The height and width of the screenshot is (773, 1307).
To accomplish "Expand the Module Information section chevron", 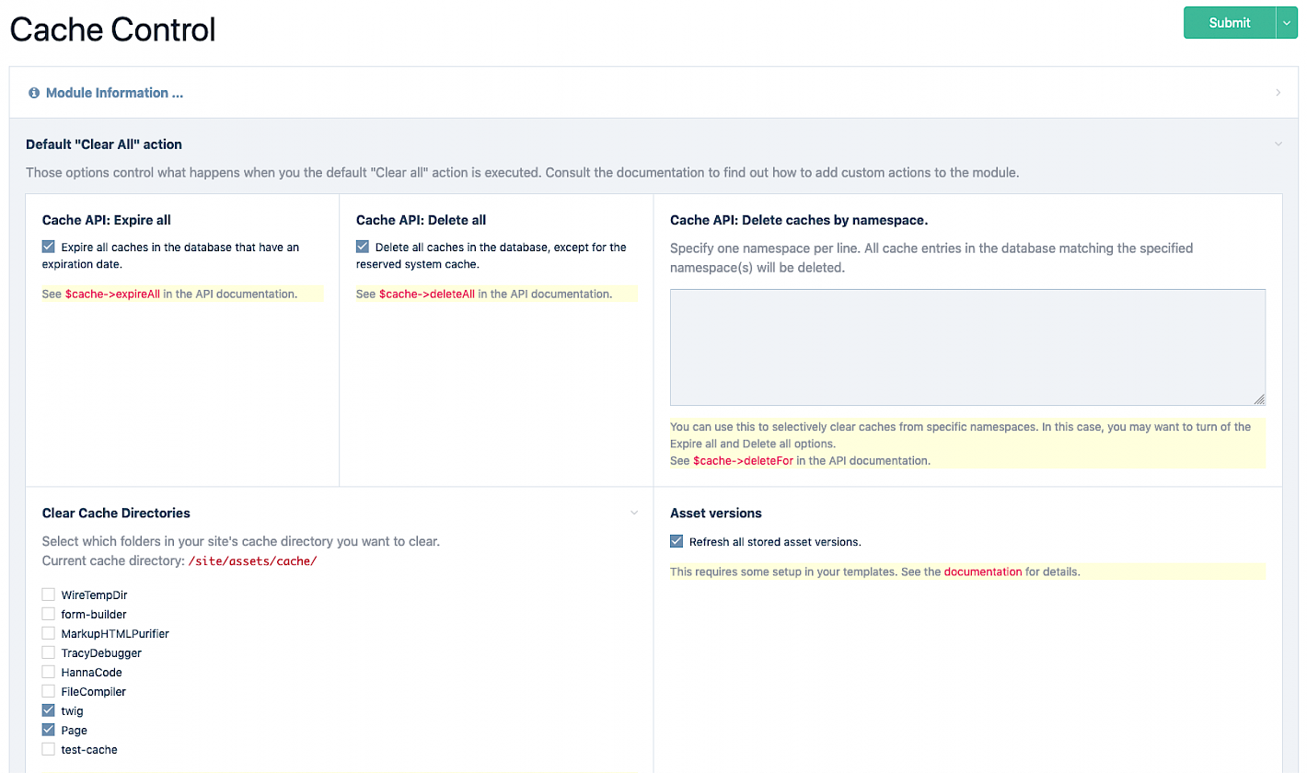I will pos(1278,93).
